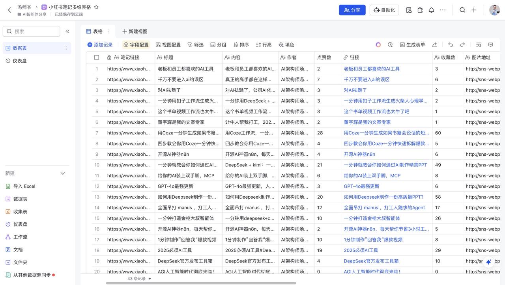
Task: Click 添加记录 to add a record
Action: (100, 45)
